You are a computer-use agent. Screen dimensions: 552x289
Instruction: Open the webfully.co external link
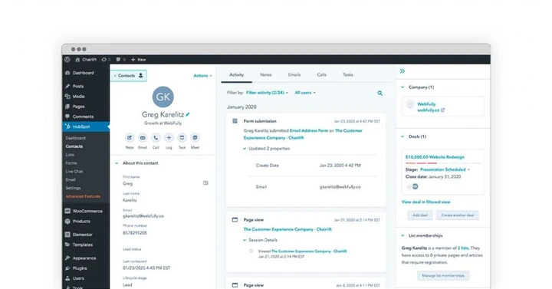(x=431, y=110)
